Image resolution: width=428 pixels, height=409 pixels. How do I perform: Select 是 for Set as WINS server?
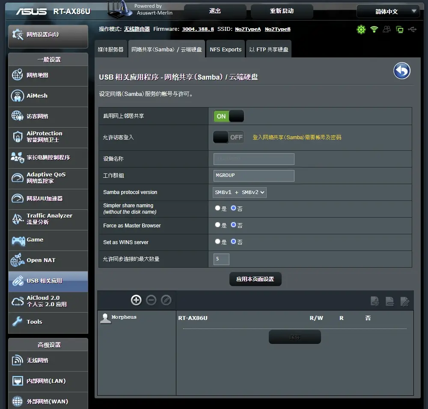click(217, 242)
